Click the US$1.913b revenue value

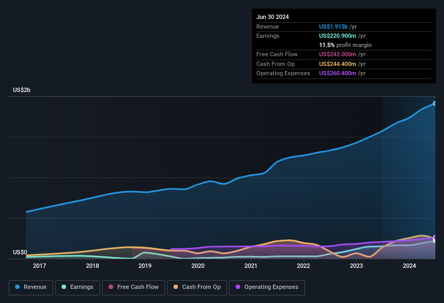tap(333, 27)
